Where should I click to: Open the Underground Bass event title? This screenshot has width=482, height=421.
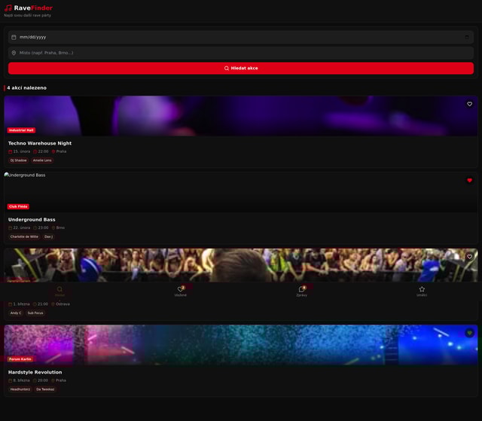[x=32, y=220]
